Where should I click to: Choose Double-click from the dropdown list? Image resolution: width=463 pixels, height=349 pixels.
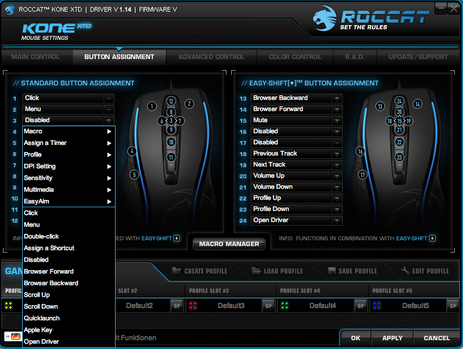(x=69, y=236)
